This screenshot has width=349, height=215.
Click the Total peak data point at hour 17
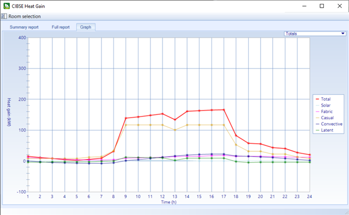tap(224, 110)
